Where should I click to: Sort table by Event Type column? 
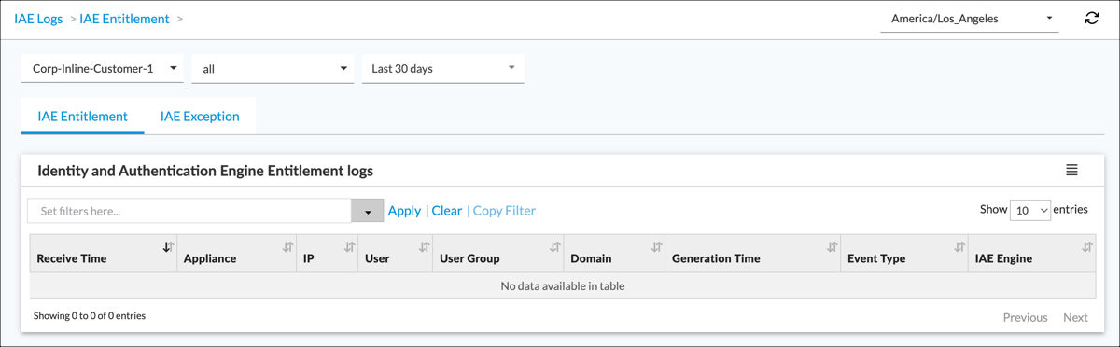904,254
